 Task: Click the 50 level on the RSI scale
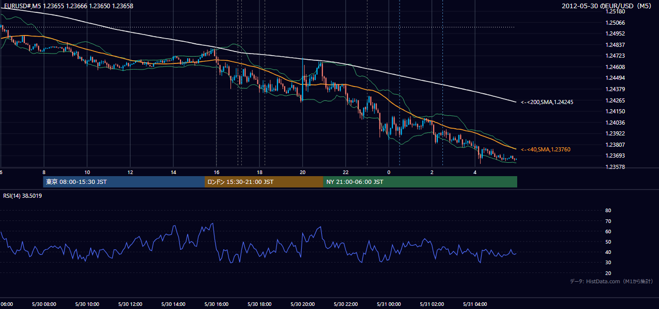click(608, 242)
